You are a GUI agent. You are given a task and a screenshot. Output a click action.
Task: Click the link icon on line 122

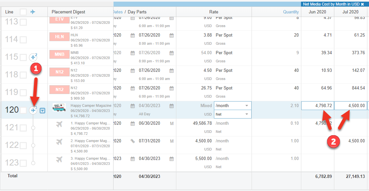[132, 141]
